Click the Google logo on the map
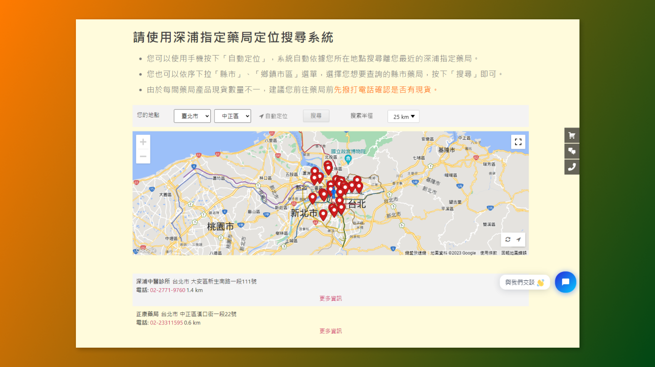Screen dimensions: 655x367 click(x=146, y=250)
